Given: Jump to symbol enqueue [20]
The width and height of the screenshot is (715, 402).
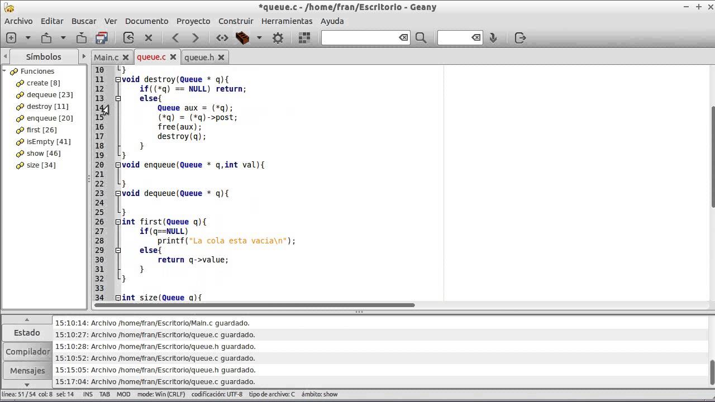Looking at the screenshot, I should [50, 118].
